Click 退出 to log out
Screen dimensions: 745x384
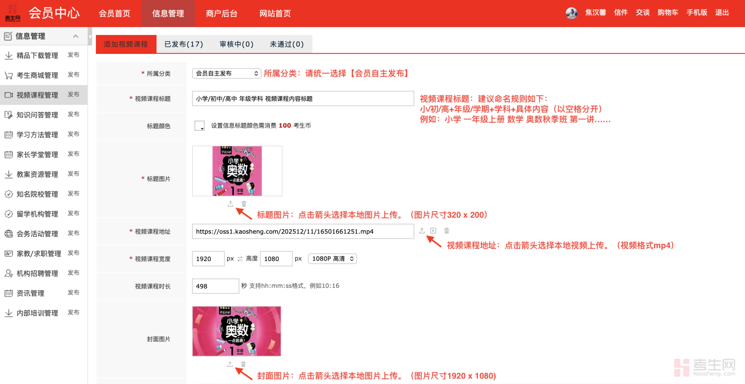point(722,13)
